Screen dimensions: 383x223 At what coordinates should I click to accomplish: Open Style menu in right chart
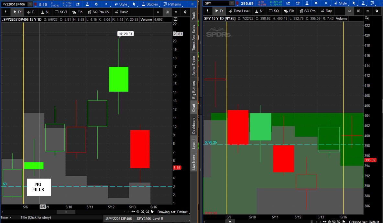pos(341,3)
